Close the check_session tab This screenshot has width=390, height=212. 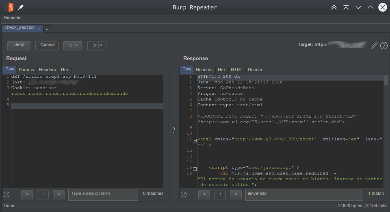[39, 28]
